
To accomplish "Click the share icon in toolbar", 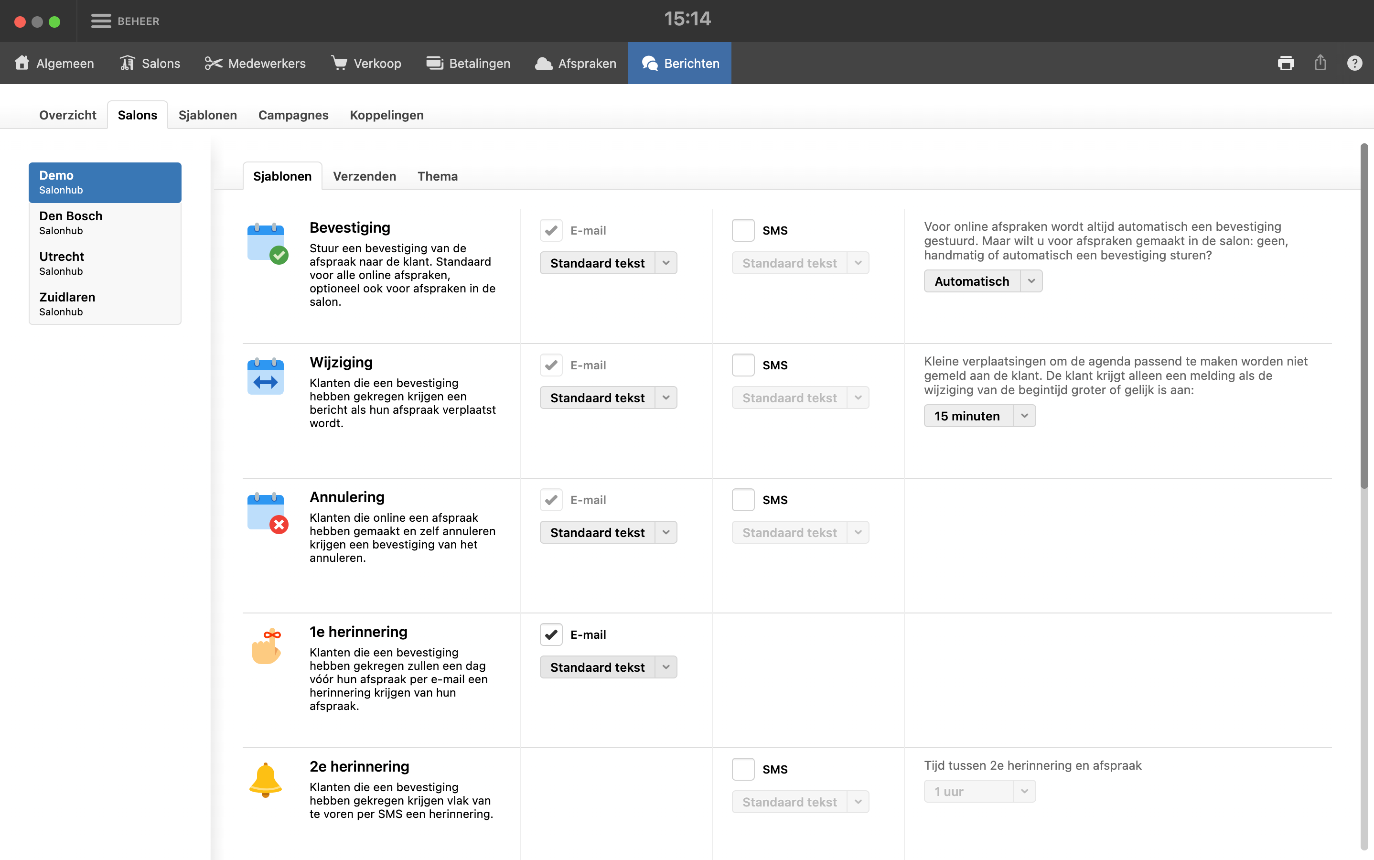I will pyautogui.click(x=1320, y=63).
